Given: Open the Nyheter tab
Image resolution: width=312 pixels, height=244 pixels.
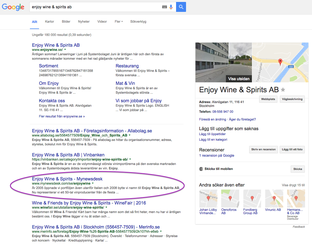Looking at the screenshot, I should (x=84, y=22).
